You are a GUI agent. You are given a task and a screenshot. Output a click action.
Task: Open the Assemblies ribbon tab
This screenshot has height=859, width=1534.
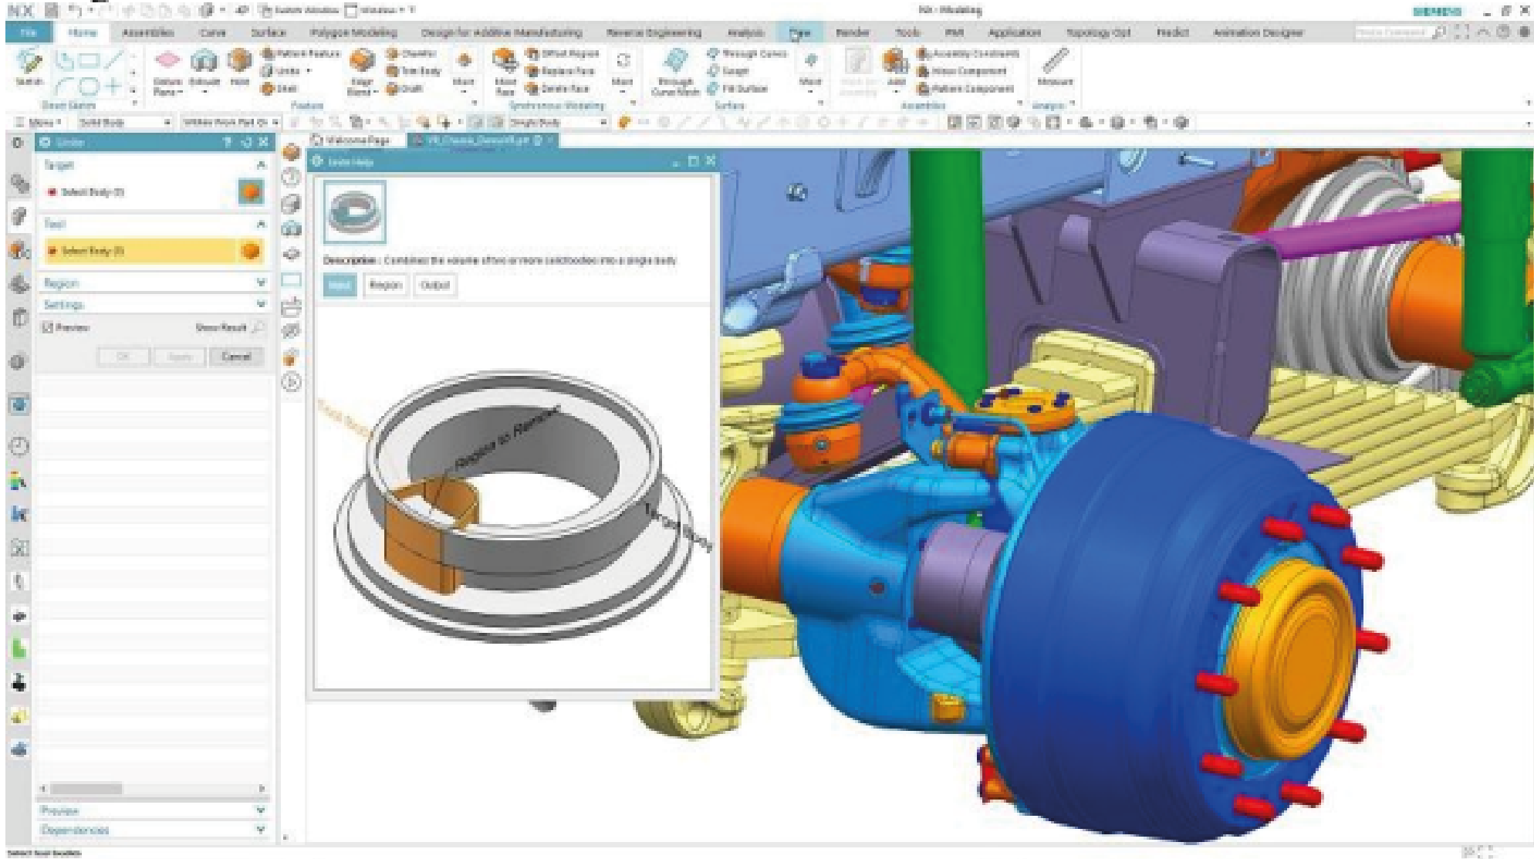[x=147, y=32]
